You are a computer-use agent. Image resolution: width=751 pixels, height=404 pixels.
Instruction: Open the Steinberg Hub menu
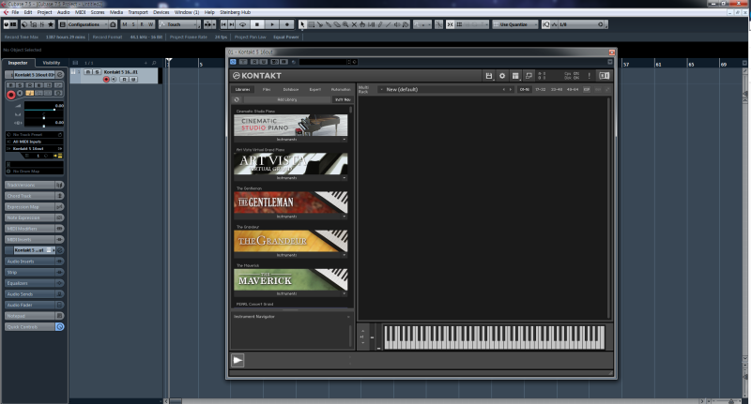(x=236, y=12)
